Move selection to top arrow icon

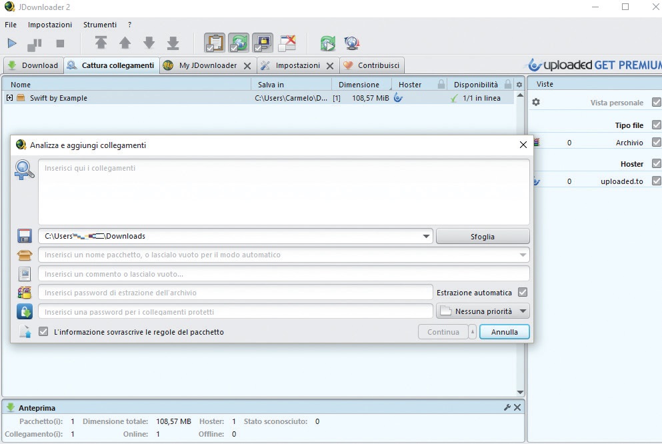click(101, 43)
